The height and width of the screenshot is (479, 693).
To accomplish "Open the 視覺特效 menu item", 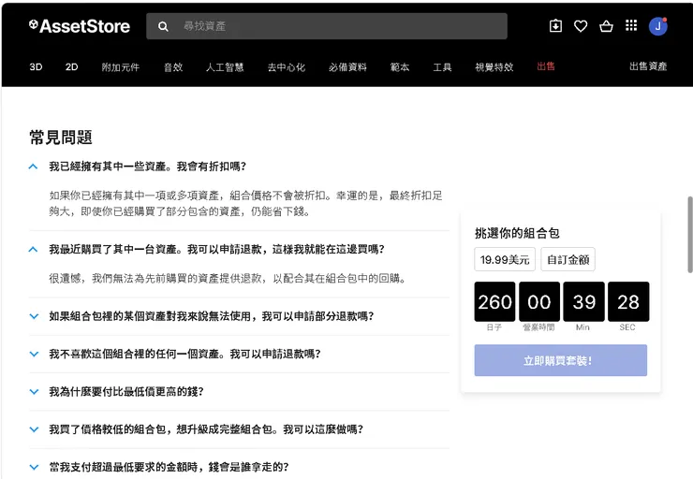I will 494,67.
